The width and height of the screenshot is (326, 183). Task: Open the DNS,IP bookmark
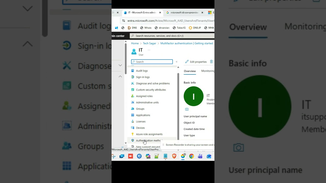tap(195, 28)
